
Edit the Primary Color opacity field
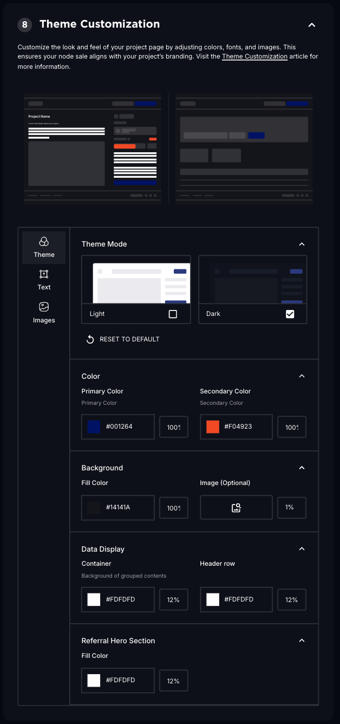pos(174,427)
